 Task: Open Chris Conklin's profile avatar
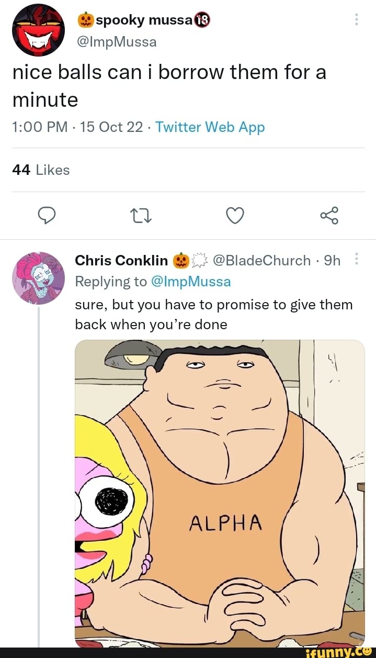pos(39,278)
